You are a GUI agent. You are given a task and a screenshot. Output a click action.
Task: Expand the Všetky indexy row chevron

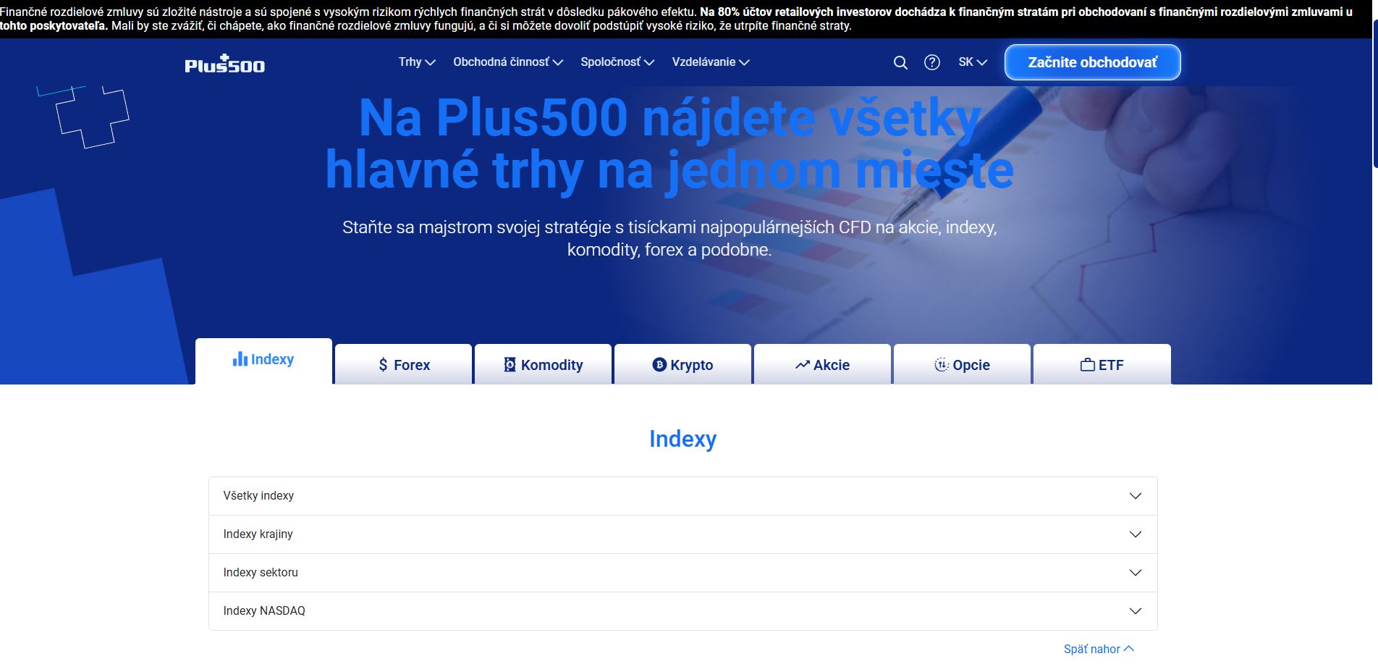[1136, 496]
